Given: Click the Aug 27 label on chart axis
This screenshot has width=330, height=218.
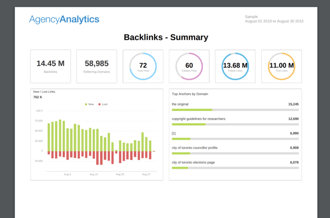Looking at the screenshot, I should [146, 175].
